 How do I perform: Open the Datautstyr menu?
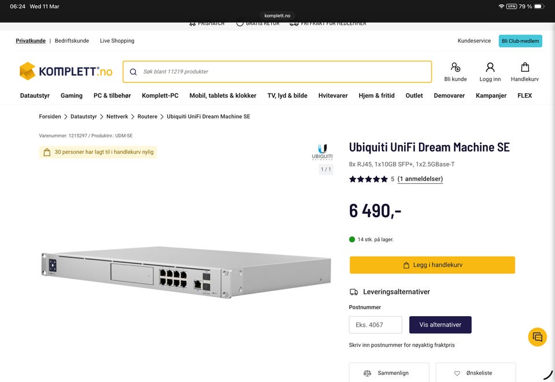[35, 95]
